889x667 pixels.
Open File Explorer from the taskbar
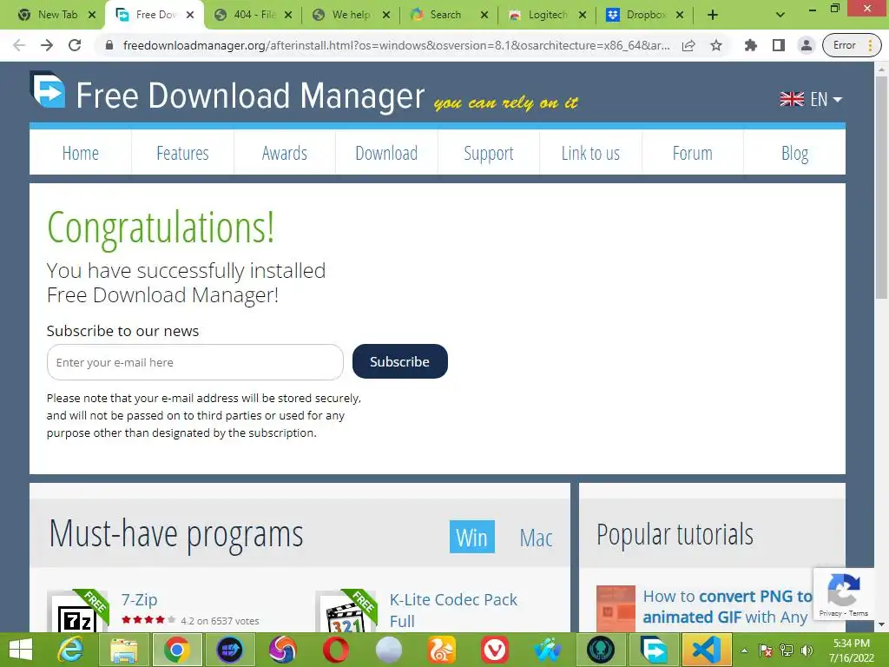tap(123, 650)
